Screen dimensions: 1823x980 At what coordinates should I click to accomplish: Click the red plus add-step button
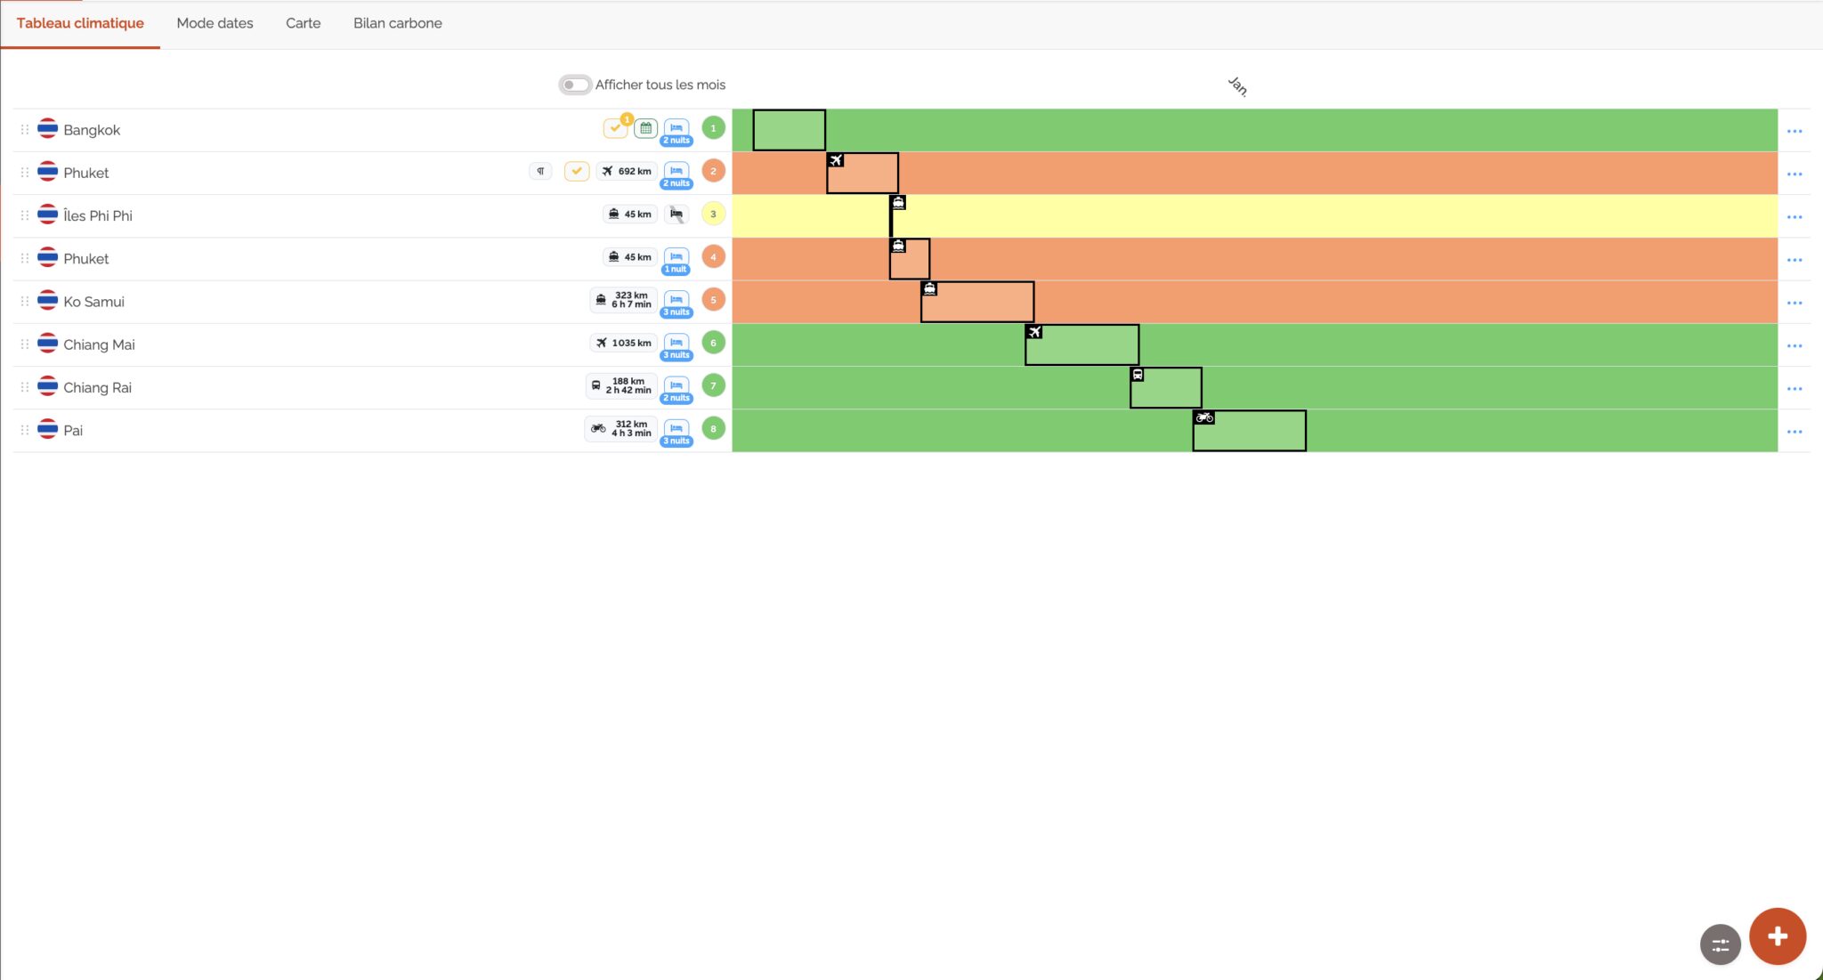pyautogui.click(x=1777, y=936)
